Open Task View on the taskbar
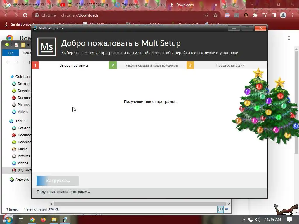 tap(21, 220)
